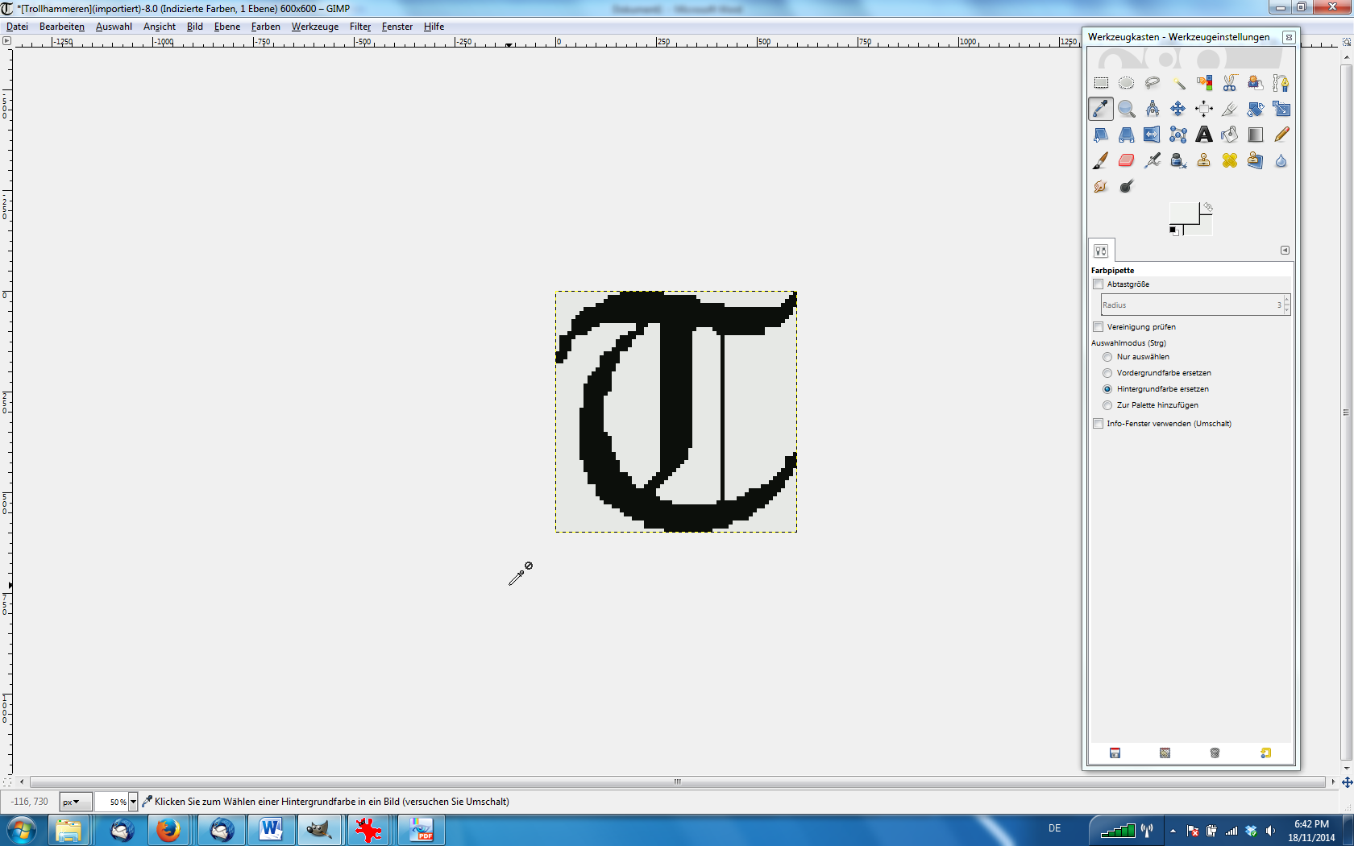
Task: Select the Bucket Fill tool
Action: point(1229,135)
